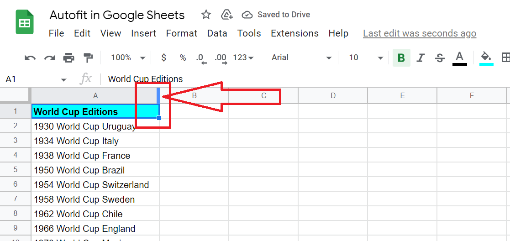Click the formula bar with World Cup Editions
This screenshot has width=510, height=241.
[306, 79]
